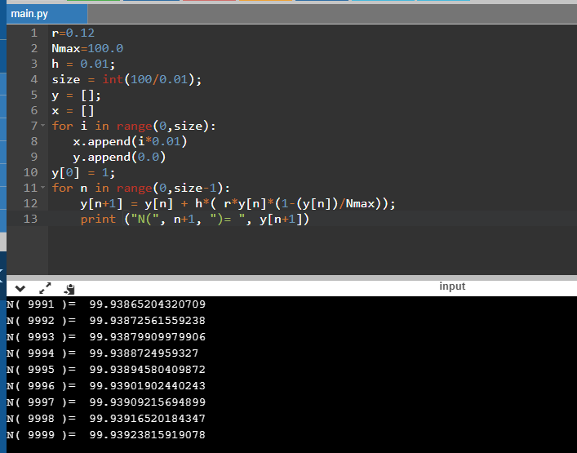The image size is (577, 453).
Task: Click the y[n+1] logistic update line
Action: [x=237, y=203]
